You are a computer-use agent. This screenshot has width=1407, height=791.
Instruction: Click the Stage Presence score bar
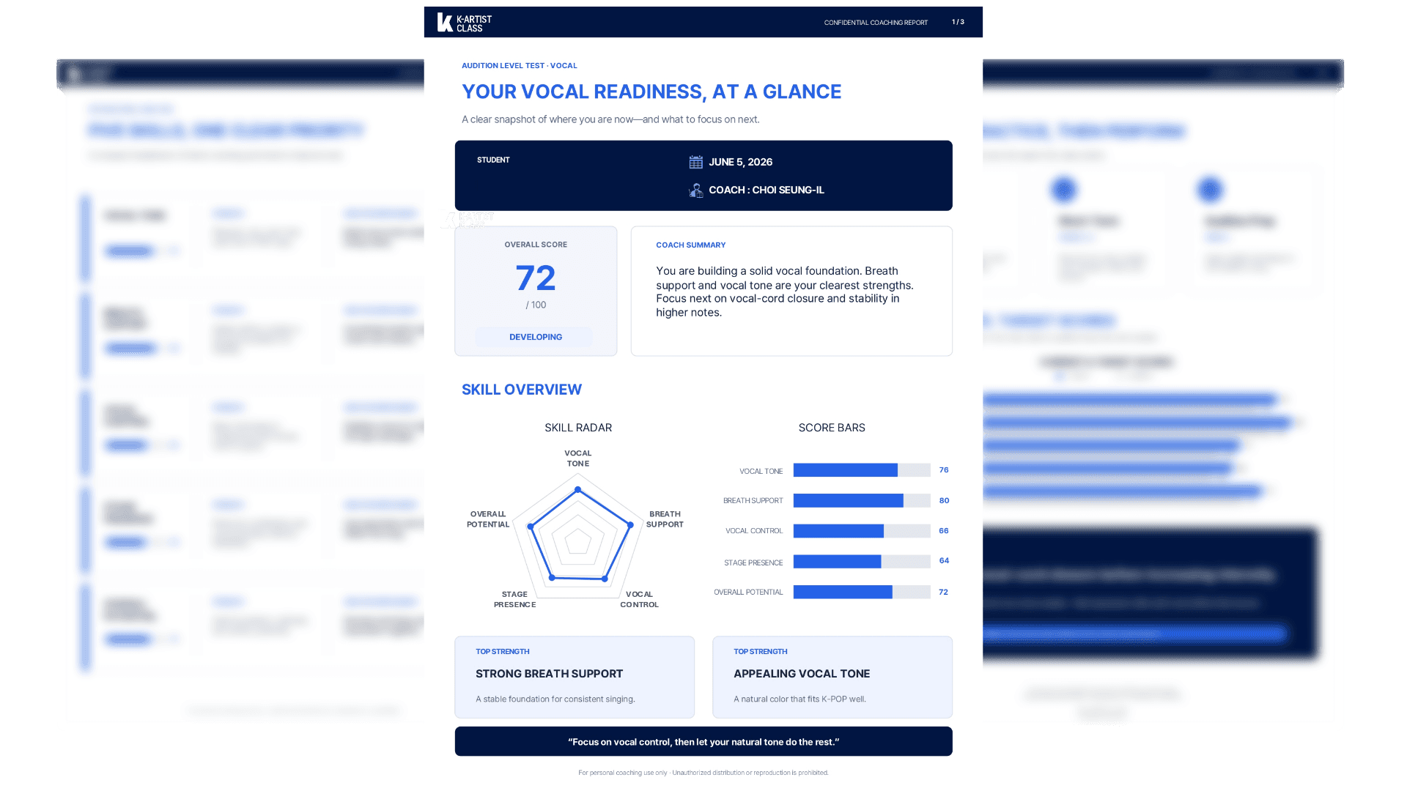coord(862,562)
